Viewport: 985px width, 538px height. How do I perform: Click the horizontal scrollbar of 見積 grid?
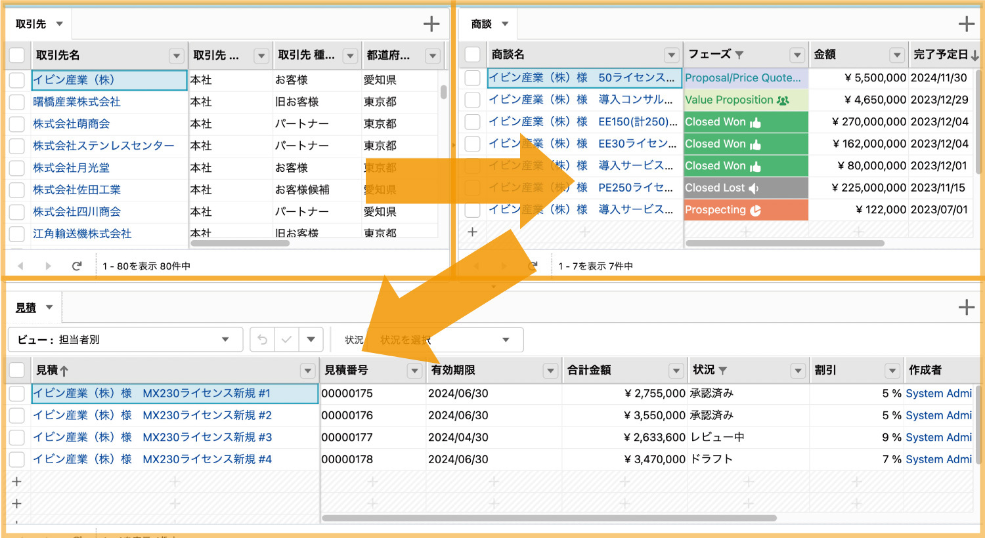coord(548,518)
